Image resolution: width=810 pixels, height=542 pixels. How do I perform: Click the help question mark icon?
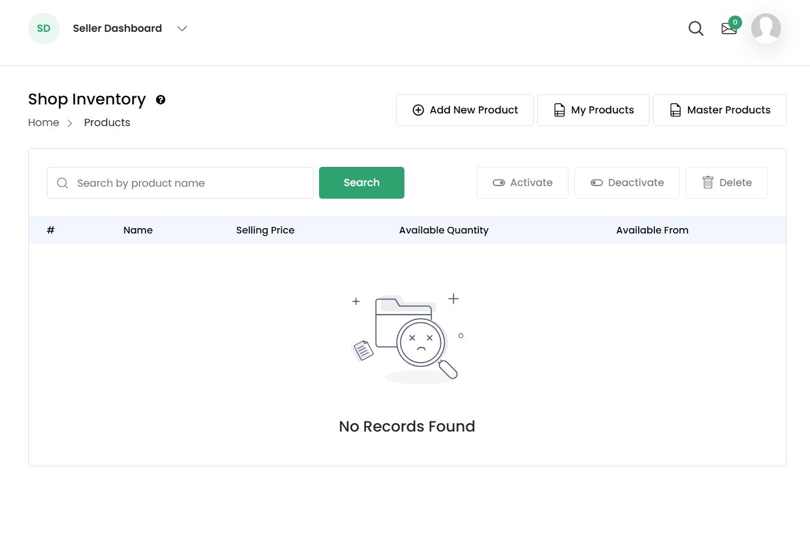160,100
